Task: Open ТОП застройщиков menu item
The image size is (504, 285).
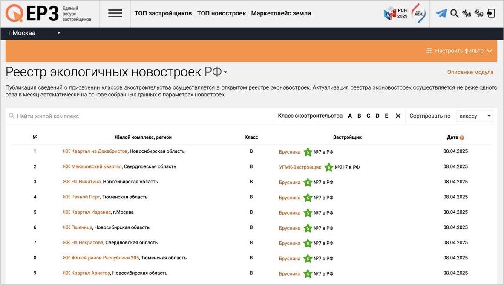Action: [x=163, y=13]
